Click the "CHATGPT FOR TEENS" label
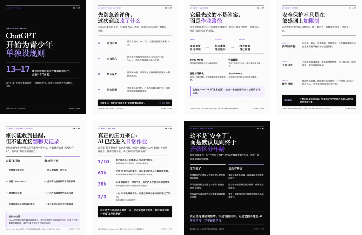The height and width of the screenshot is (235, 362). [16, 28]
